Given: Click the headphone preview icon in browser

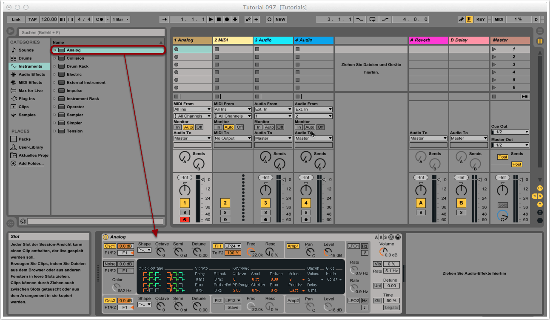Looking at the screenshot, I should [23, 222].
